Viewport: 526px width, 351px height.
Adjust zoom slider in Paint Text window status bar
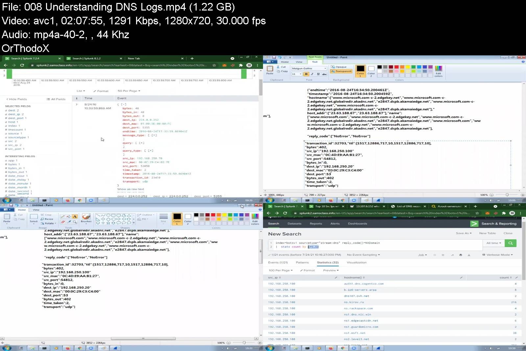[x=507, y=195]
